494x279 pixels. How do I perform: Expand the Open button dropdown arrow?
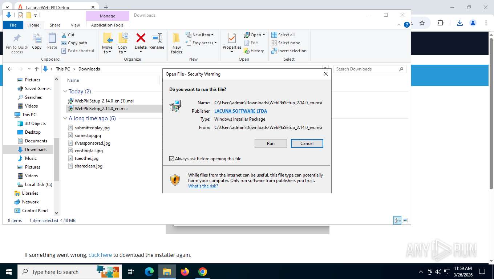click(x=264, y=35)
